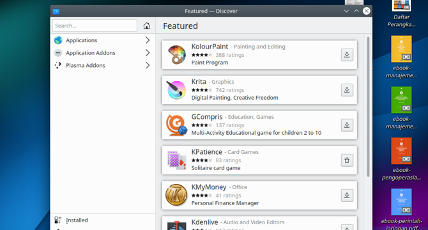Open the KPatience app title
428x230 pixels.
coord(206,152)
